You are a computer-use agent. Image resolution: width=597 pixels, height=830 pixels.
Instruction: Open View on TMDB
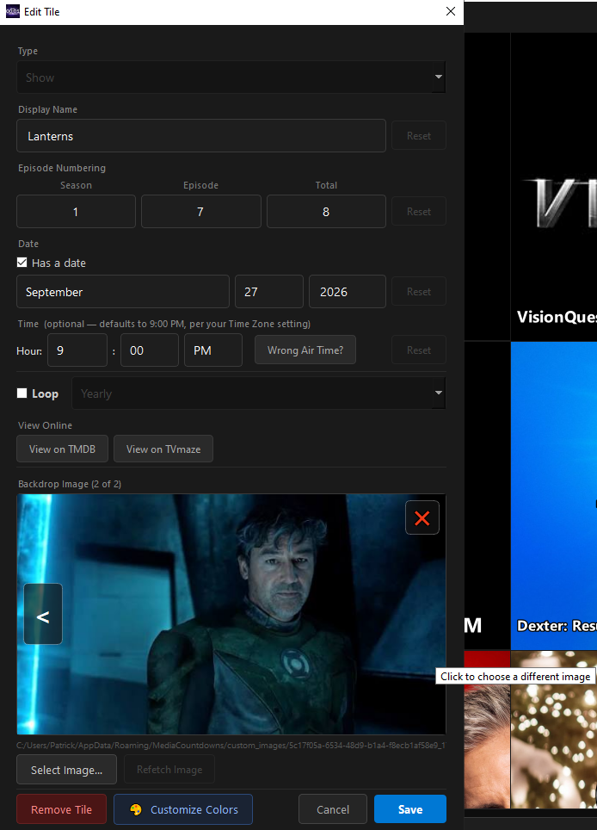click(63, 449)
